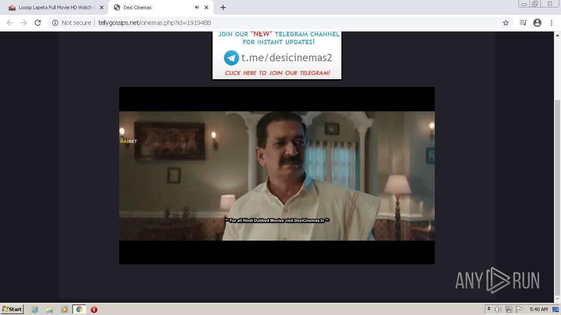Click the RAJBET watermark on the video
The width and height of the screenshot is (561, 315).
coord(128,141)
